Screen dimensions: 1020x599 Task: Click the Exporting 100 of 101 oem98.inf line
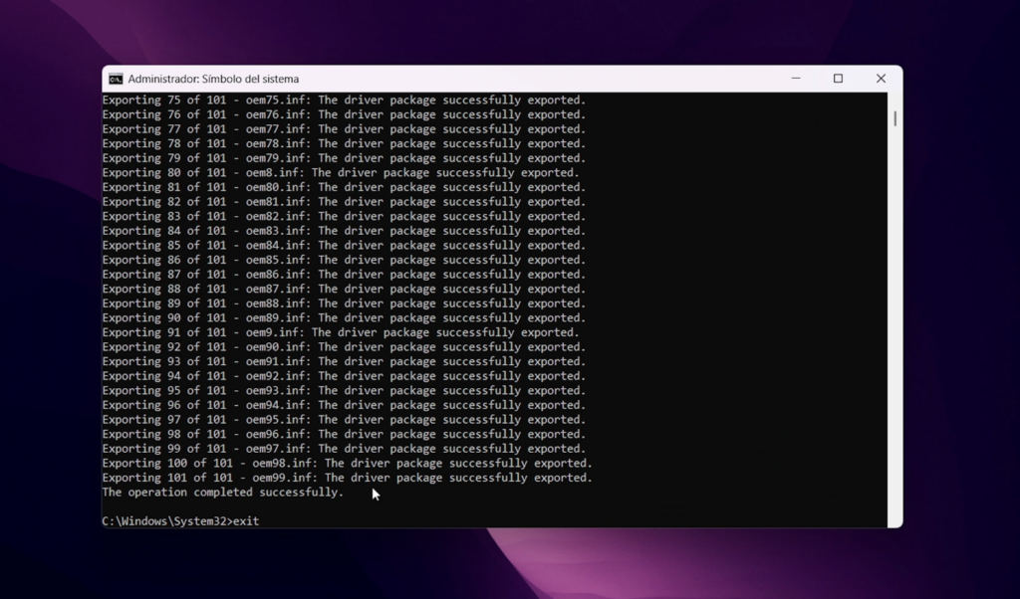pos(347,464)
